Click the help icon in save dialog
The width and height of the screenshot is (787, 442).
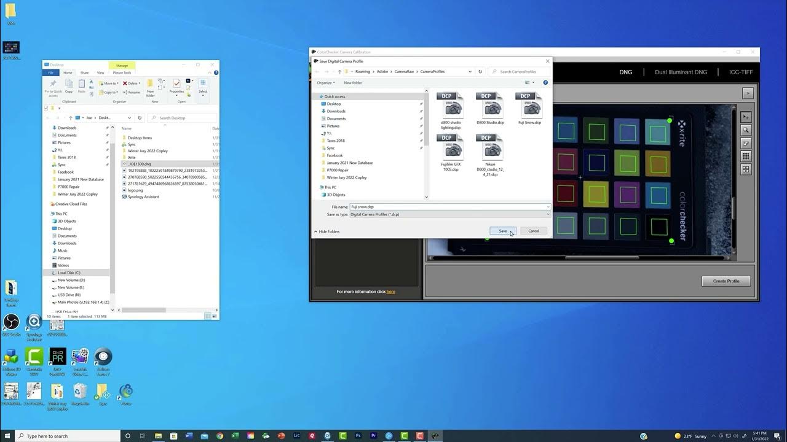point(545,83)
